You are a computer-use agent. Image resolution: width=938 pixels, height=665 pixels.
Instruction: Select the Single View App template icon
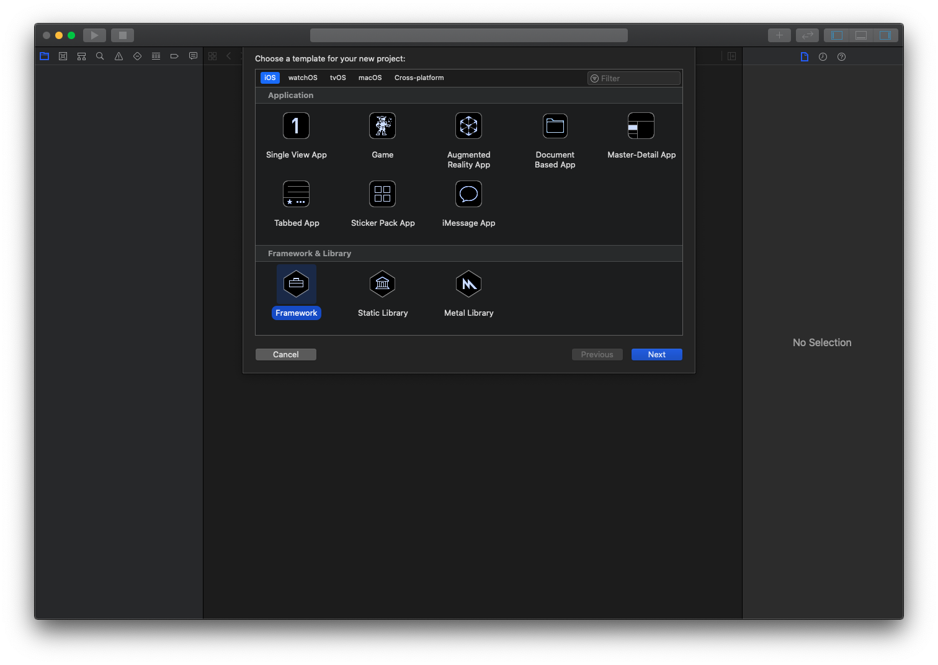coord(296,126)
